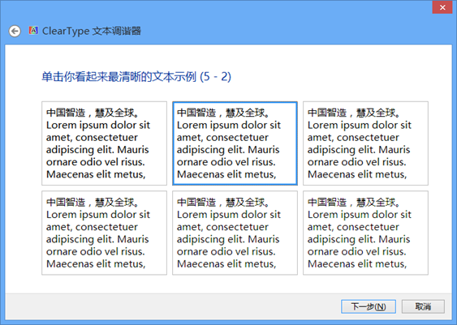Close the ClearType tuner window
The image size is (457, 325).
442,7
